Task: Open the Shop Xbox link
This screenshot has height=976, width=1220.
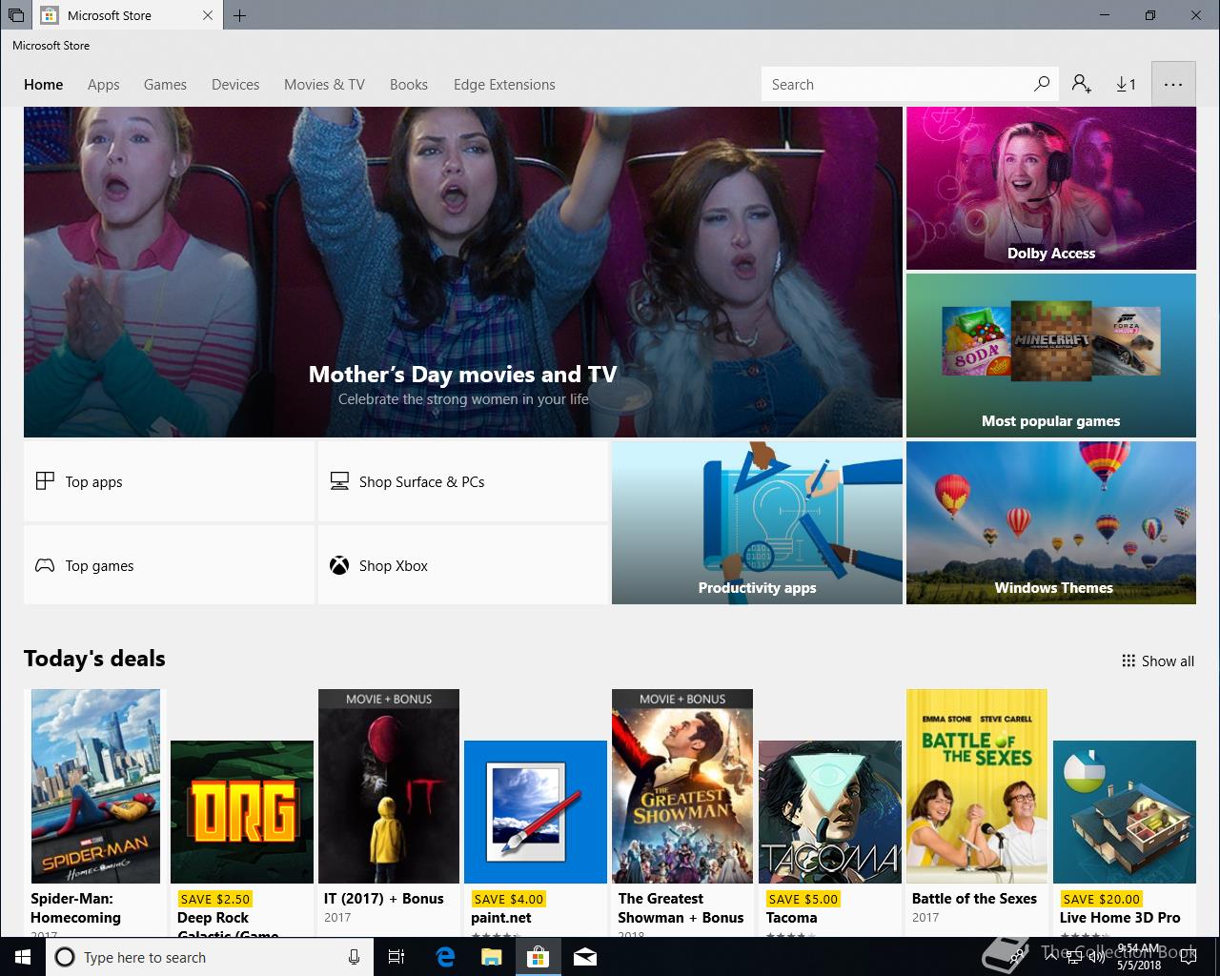Action: pyautogui.click(x=463, y=565)
